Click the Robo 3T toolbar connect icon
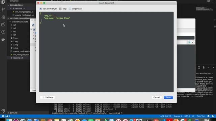216x121 pixels. tap(33, 25)
